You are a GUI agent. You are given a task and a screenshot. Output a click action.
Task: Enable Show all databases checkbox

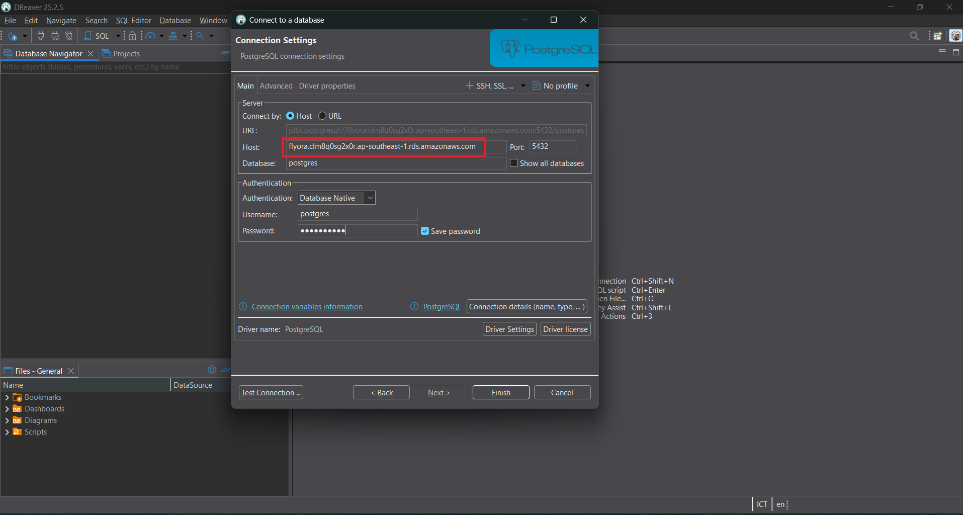click(514, 163)
